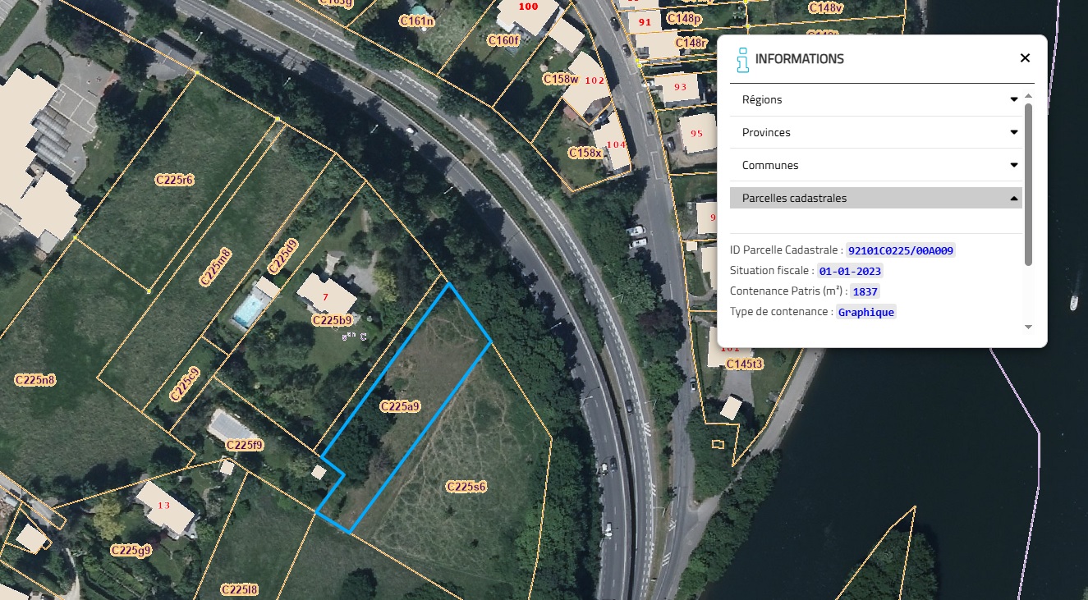Viewport: 1088px width, 600px height.
Task: Click house number 7 building
Action: (326, 295)
